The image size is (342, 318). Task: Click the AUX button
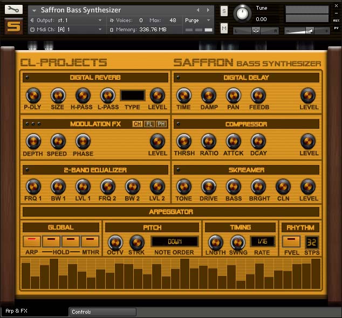point(336,20)
